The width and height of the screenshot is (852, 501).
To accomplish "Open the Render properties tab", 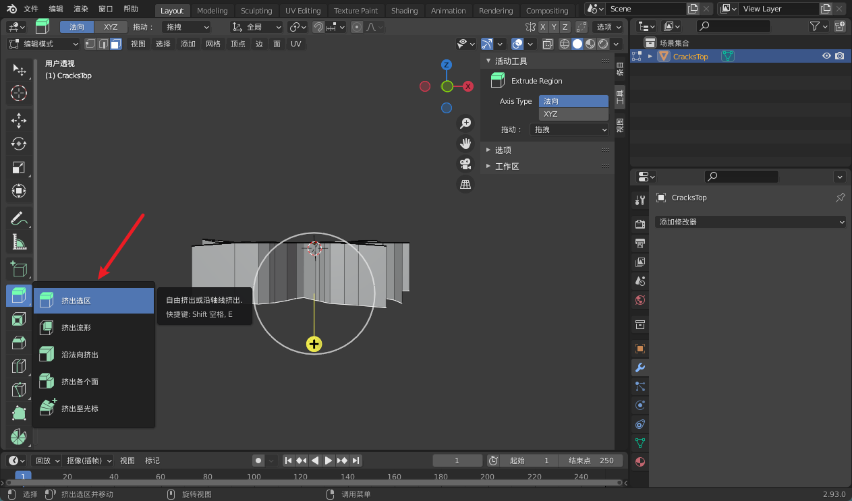I will point(640,224).
